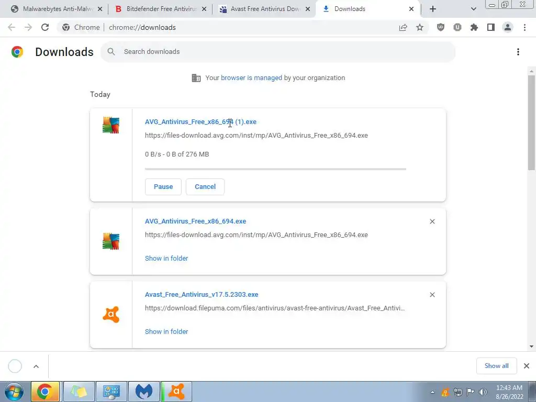The height and width of the screenshot is (402, 536).
Task: Click the Action Center flag tray icon
Action: pyautogui.click(x=471, y=392)
